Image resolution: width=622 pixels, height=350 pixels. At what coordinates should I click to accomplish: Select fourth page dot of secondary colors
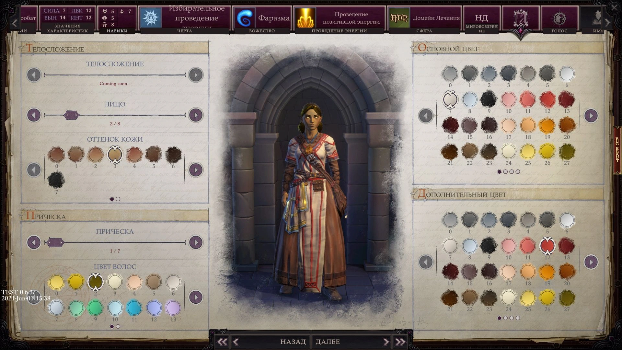(518, 318)
